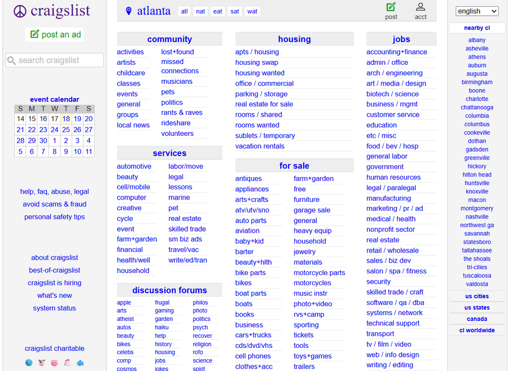Screen dimensions: 508x371
Task: Open best-of-craigslist page
Action: [x=54, y=270]
